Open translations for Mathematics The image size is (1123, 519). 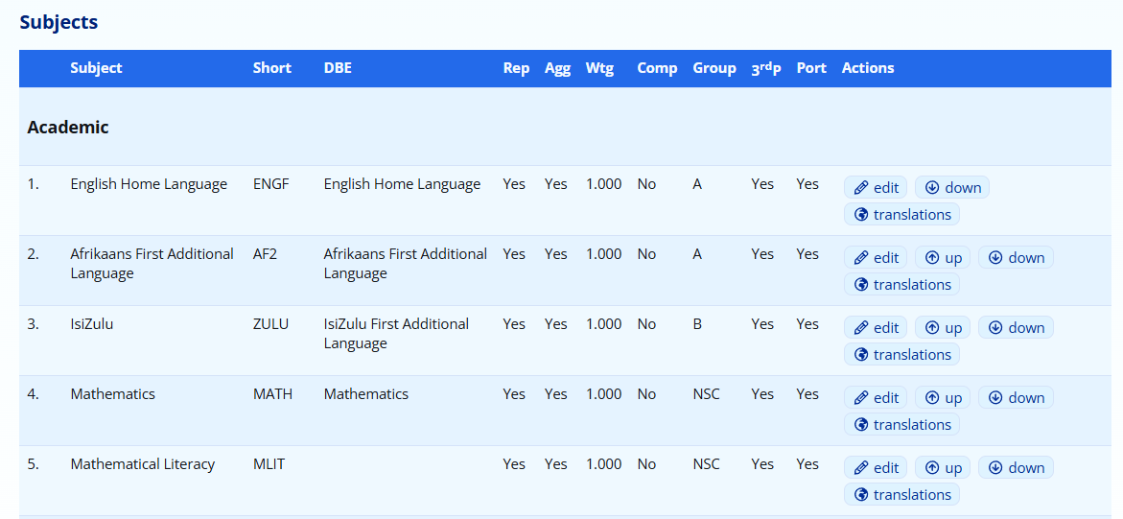coord(901,425)
